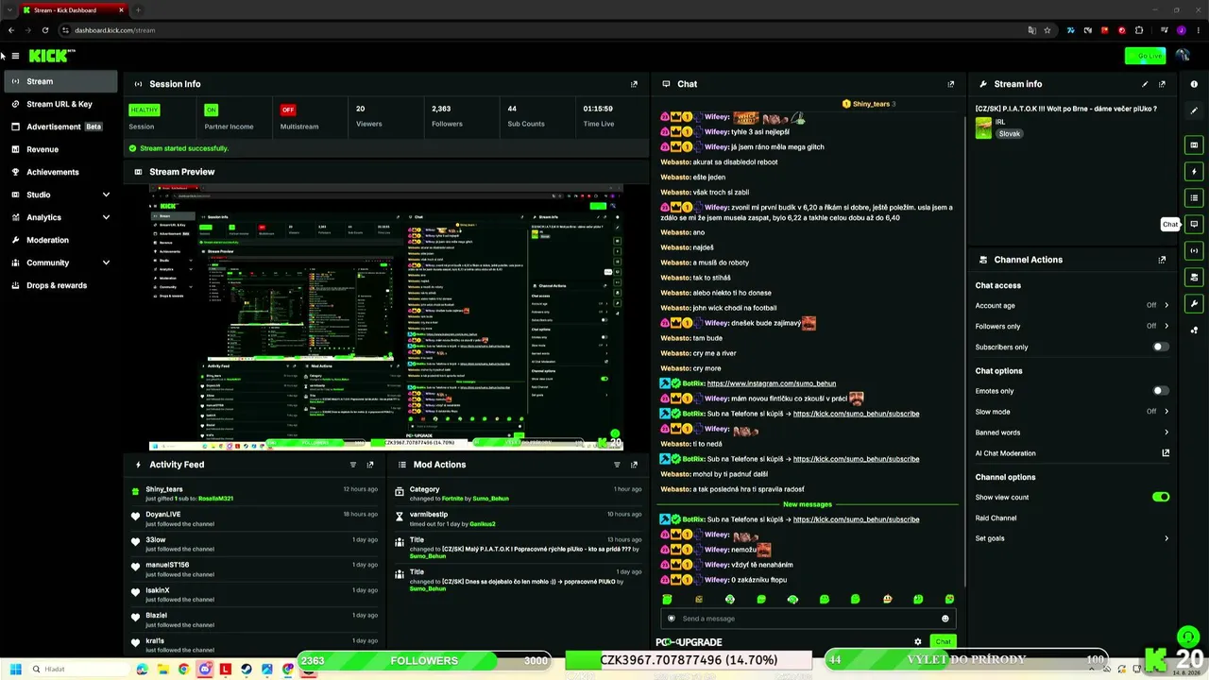Screen dimensions: 1209x680
Task: Open Followers only options
Action: 1072,326
